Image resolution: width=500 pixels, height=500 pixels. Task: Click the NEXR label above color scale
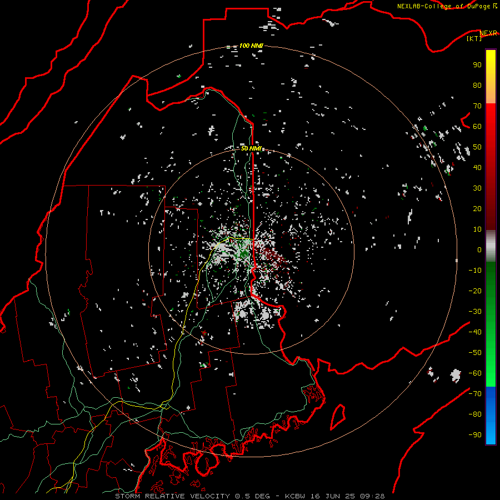coord(488,33)
